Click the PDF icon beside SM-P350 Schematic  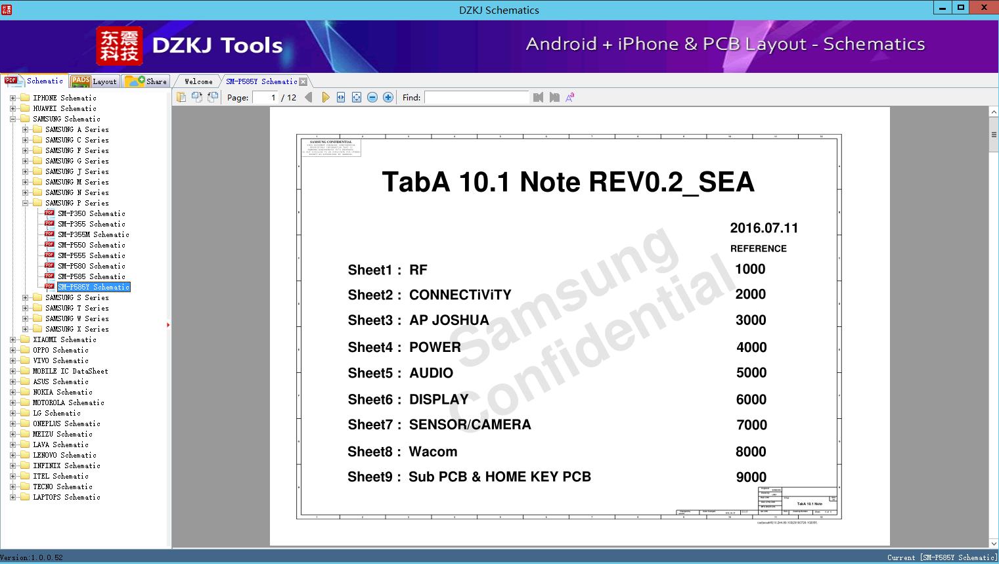[49, 213]
